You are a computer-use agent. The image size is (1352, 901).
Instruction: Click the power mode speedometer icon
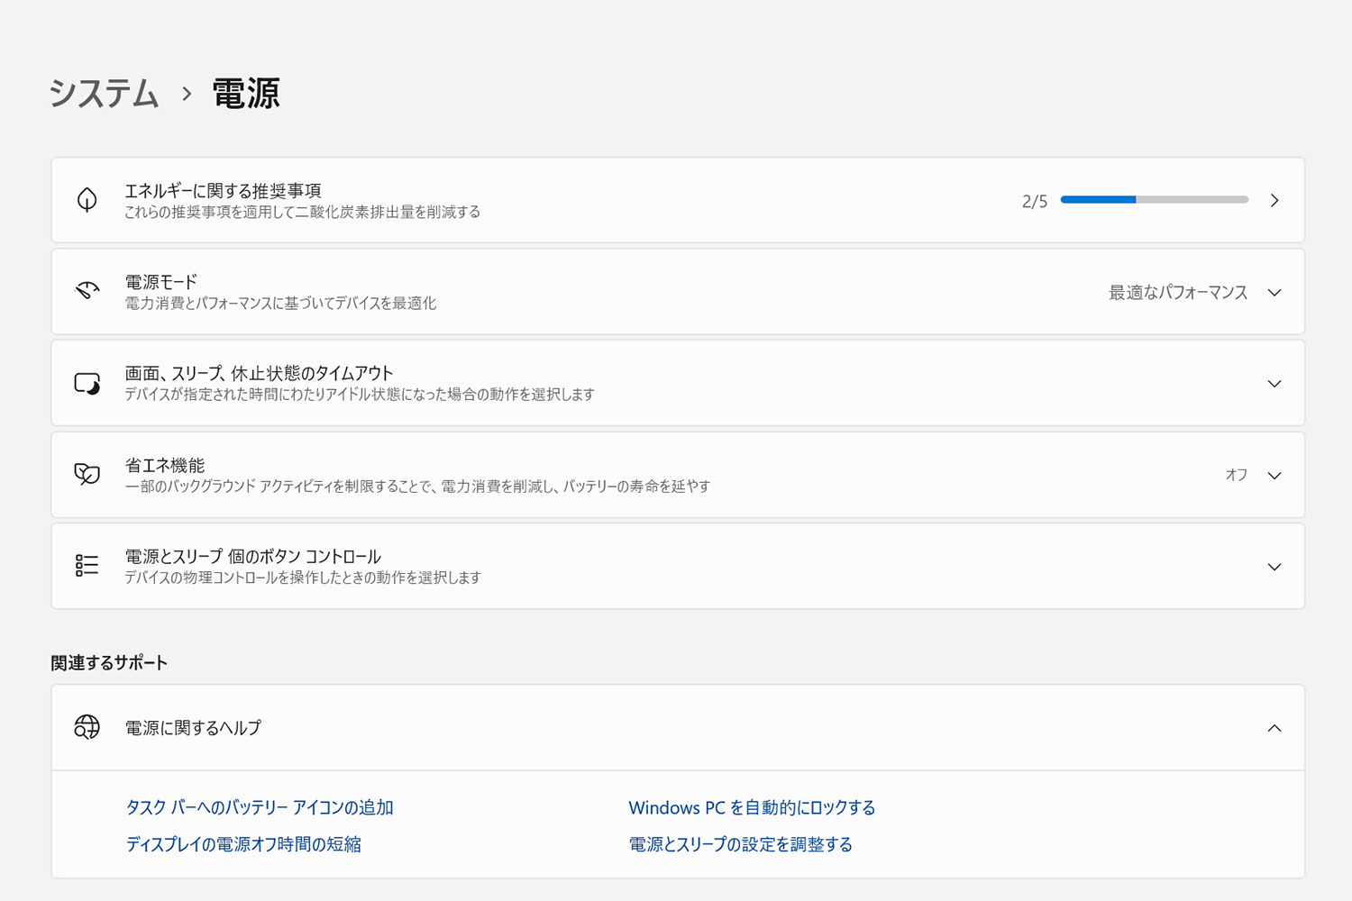tap(87, 292)
